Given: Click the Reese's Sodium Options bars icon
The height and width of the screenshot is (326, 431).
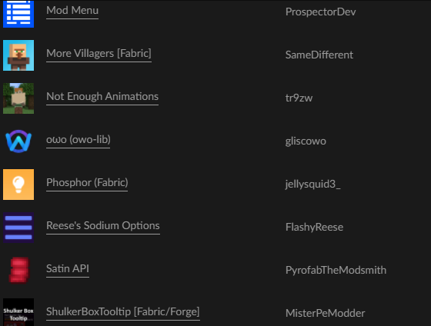Looking at the screenshot, I should pos(18,228).
